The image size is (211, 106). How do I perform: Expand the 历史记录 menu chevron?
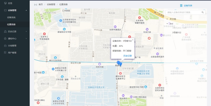pos(26,31)
